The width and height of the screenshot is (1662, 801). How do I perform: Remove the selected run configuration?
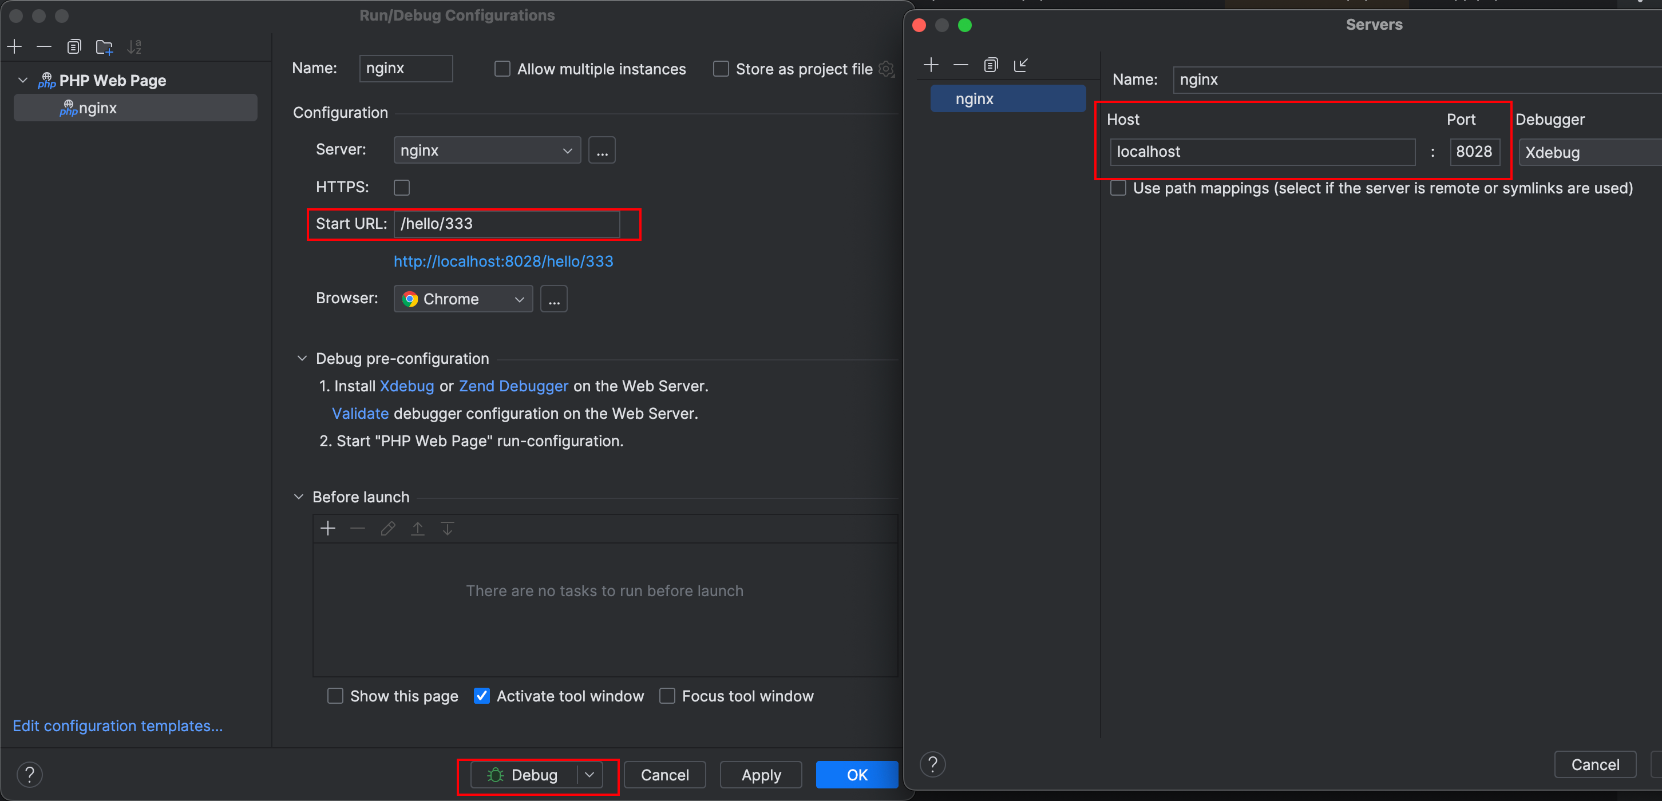pyautogui.click(x=44, y=46)
